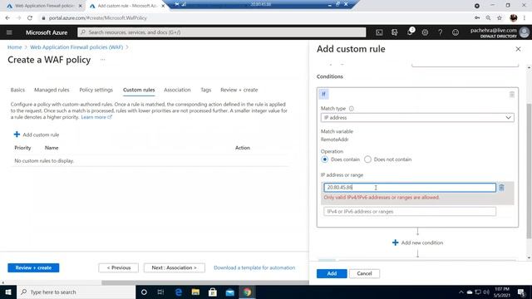Click the Azure search resources box

222,32
